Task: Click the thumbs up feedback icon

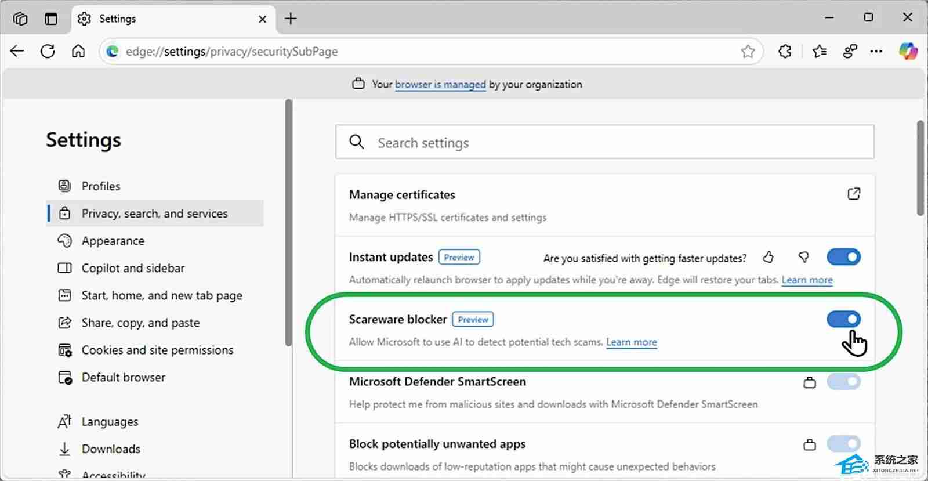Action: coord(768,257)
